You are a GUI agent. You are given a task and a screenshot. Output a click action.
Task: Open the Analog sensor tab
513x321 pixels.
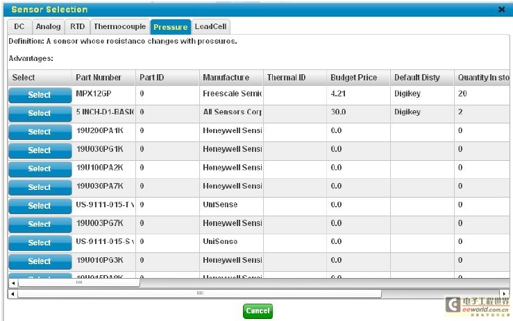[x=48, y=27]
